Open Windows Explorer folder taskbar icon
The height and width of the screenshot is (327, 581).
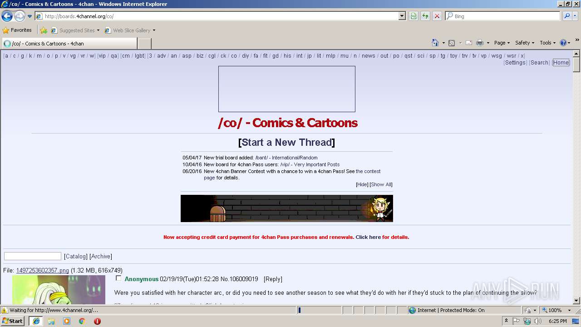click(x=51, y=321)
